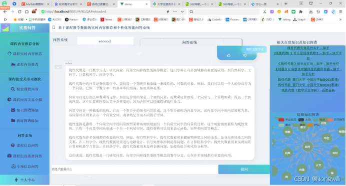Open 个人中心 at the sidebar bottom
The height and width of the screenshot is (186, 346).
[x=24, y=180]
